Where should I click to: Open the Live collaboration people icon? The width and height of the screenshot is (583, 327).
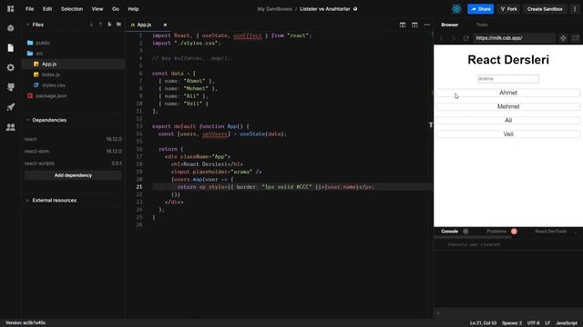[10, 127]
